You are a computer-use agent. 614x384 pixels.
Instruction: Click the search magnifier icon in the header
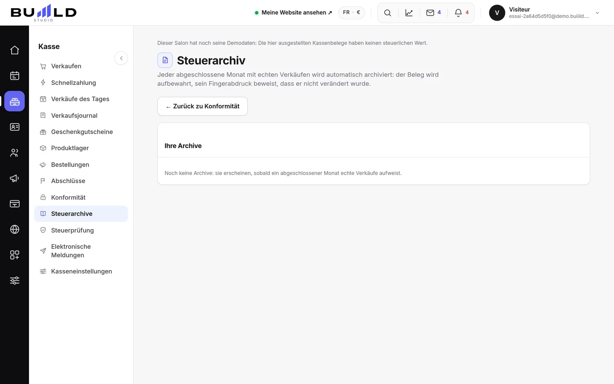pos(388,13)
